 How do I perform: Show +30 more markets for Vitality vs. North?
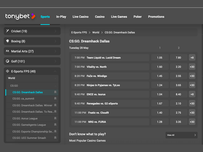pos(192,67)
